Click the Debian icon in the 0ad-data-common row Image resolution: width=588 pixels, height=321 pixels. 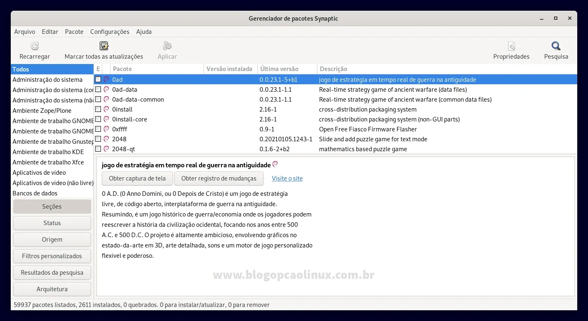106,99
